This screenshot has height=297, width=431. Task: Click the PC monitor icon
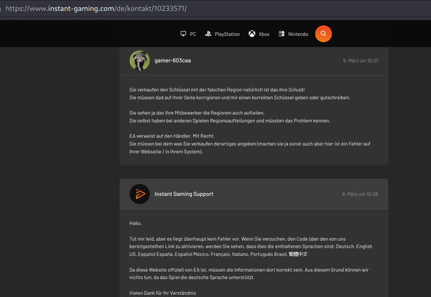tap(183, 34)
